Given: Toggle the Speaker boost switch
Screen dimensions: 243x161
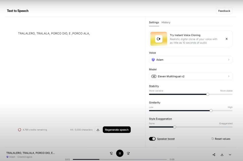Looking at the screenshot, I should tap(152, 139).
